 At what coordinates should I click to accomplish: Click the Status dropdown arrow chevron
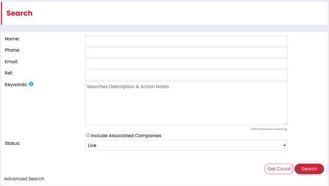click(x=285, y=145)
